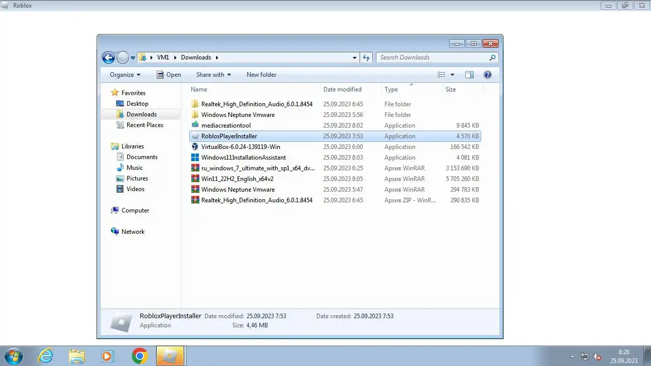Select ru_windows_7_ultimate archive icon

[195, 168]
